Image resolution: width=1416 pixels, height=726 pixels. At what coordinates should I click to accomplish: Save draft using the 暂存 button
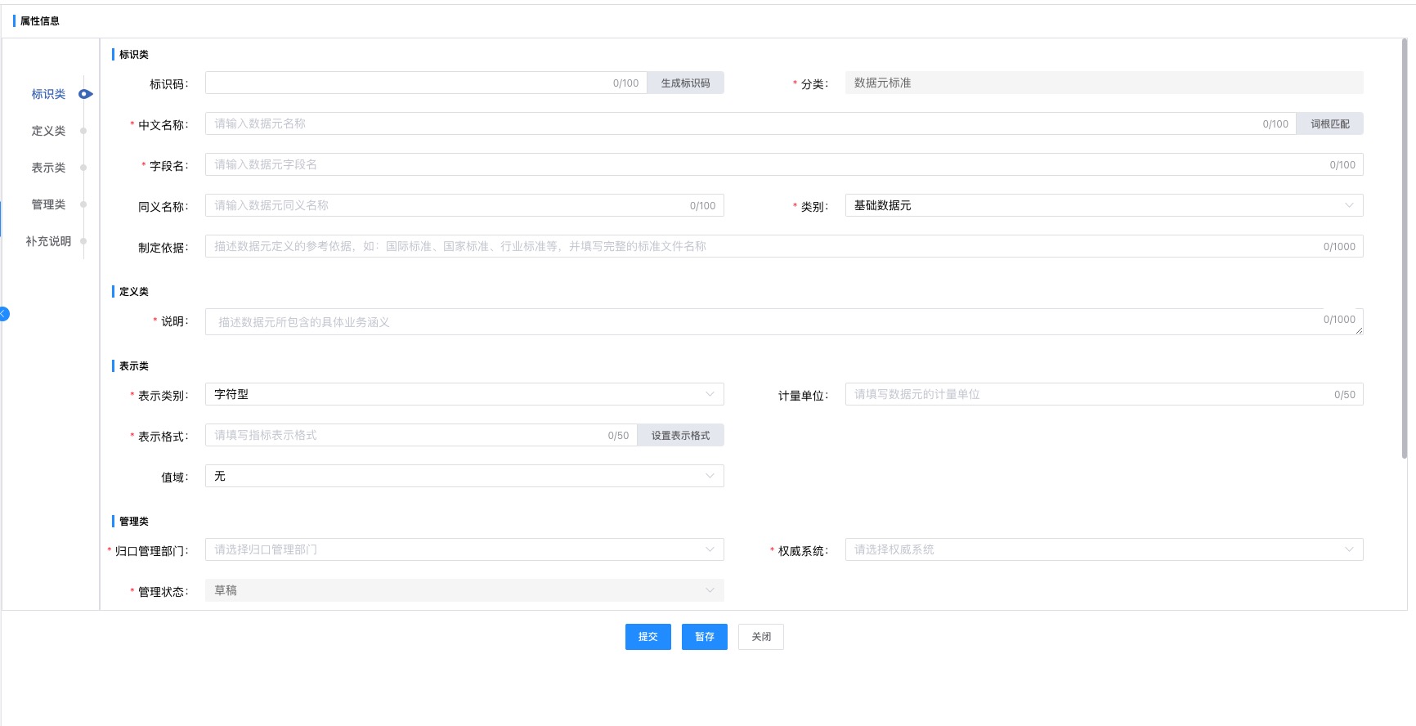click(x=704, y=637)
